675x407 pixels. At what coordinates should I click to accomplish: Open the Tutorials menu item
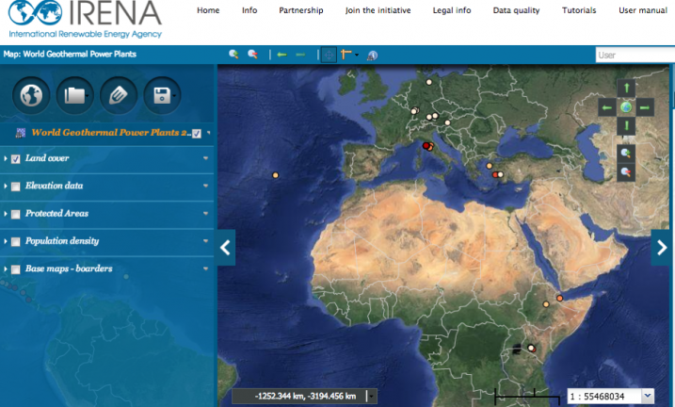click(x=579, y=10)
